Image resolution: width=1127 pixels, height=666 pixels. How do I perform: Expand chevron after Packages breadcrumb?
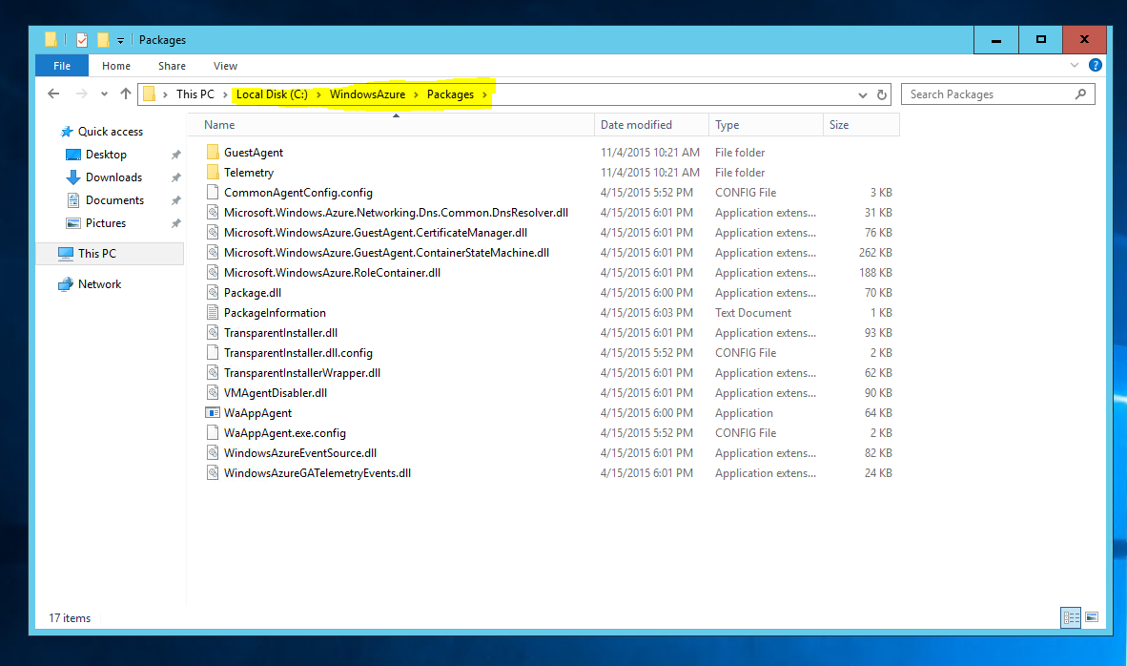pos(484,94)
